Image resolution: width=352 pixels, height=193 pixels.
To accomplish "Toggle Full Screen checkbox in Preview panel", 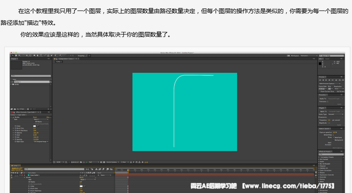I will [336, 91].
